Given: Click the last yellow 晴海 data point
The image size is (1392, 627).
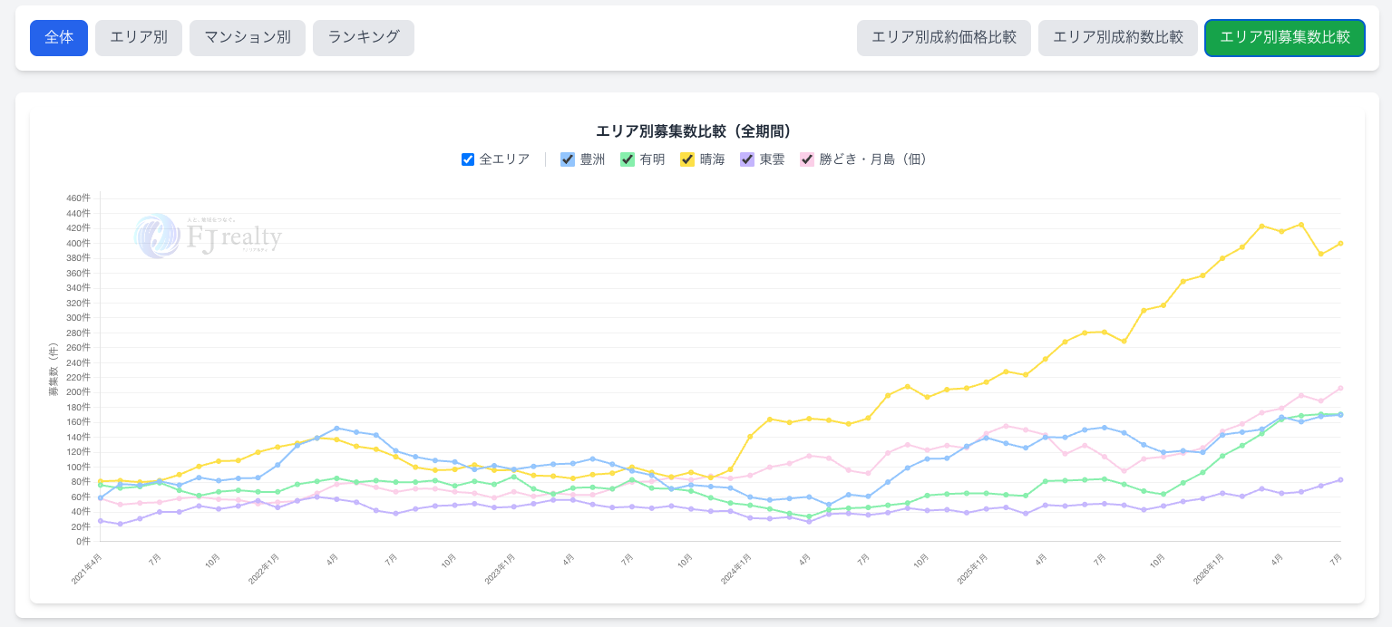Looking at the screenshot, I should (x=1340, y=243).
